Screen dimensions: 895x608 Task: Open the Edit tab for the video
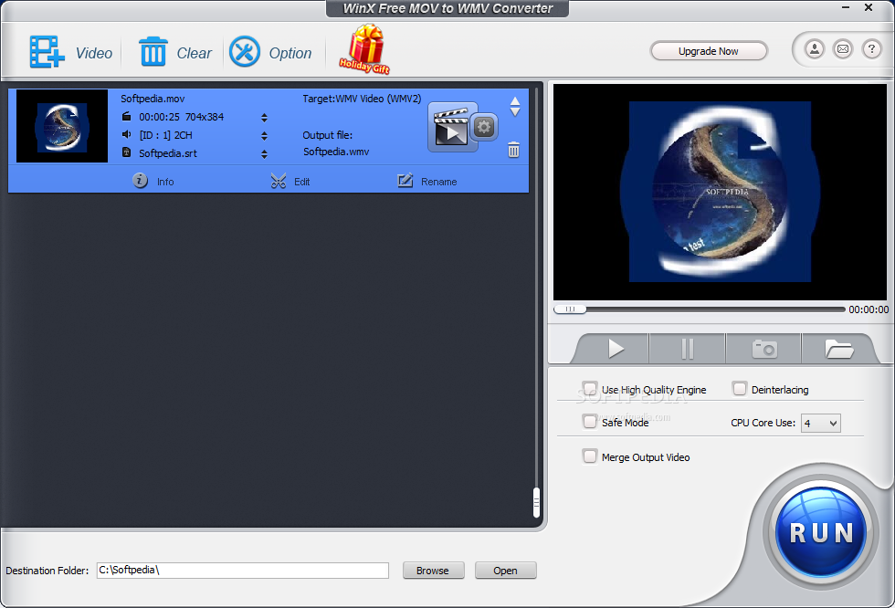point(290,182)
